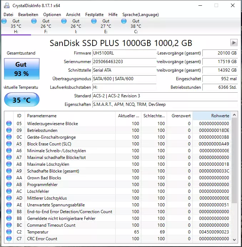The width and height of the screenshot is (242, 247).
Task: Click the status orb for drive F:
Action: (x=34, y=21)
